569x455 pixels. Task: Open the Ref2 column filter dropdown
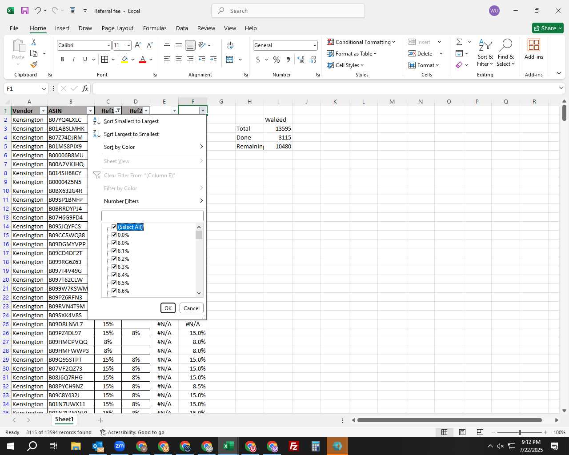146,111
